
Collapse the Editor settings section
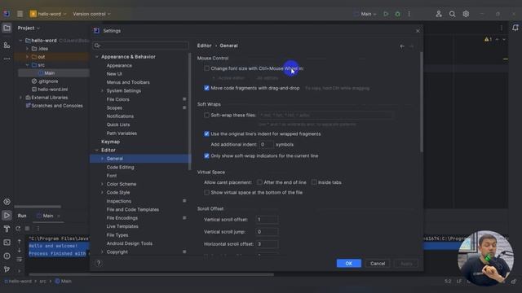pyautogui.click(x=97, y=150)
